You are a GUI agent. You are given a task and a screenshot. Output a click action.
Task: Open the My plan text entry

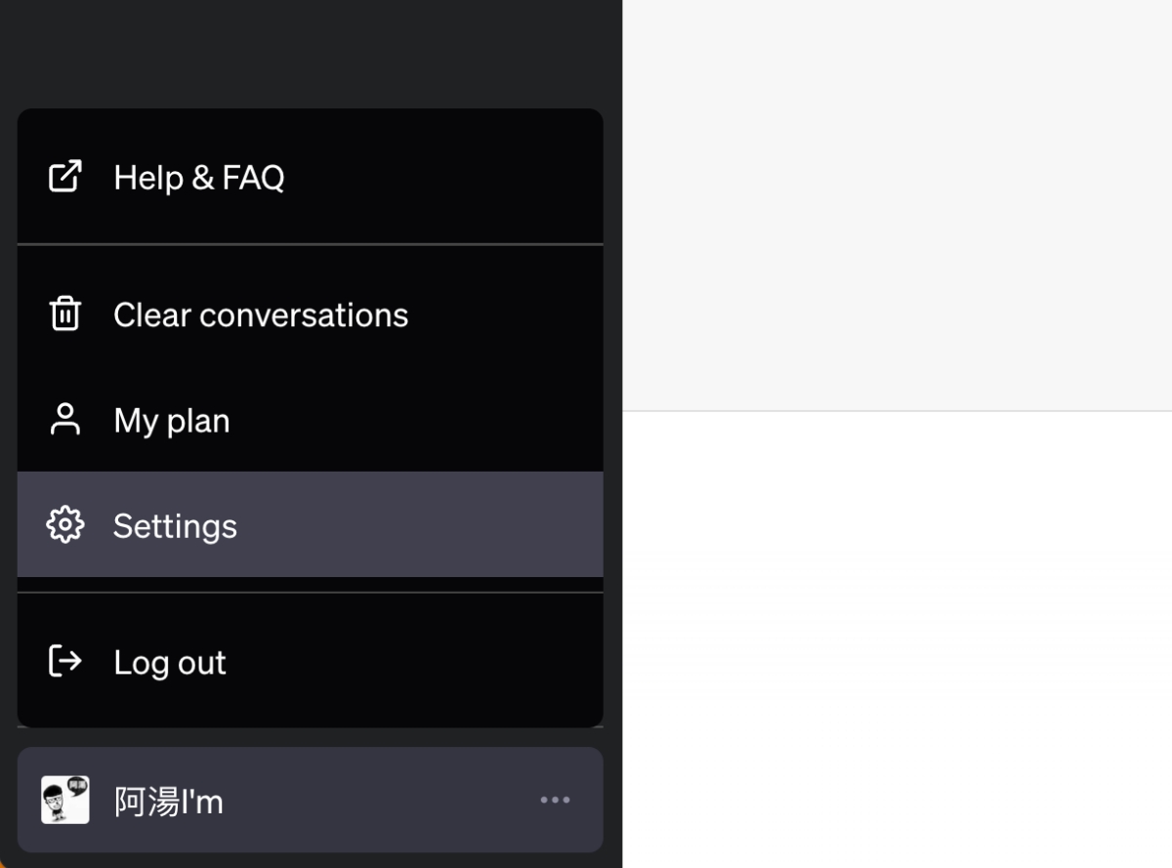pyautogui.click(x=172, y=421)
